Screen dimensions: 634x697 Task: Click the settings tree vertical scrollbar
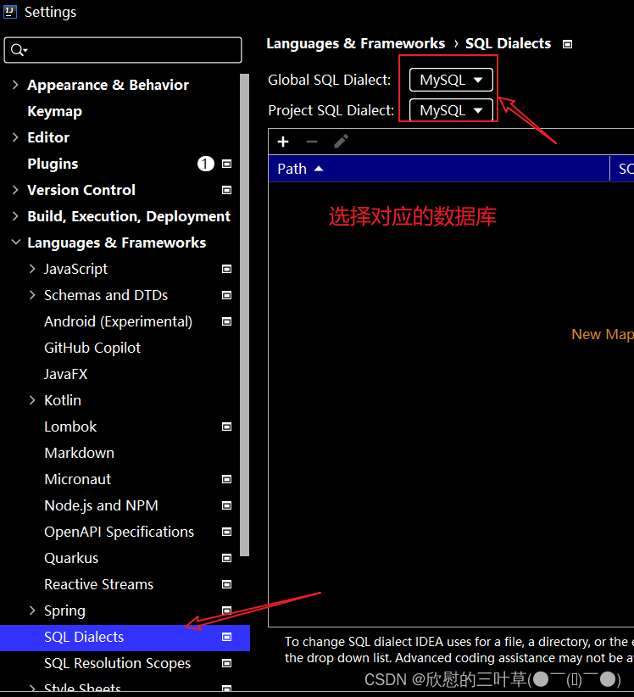pyautogui.click(x=244, y=315)
